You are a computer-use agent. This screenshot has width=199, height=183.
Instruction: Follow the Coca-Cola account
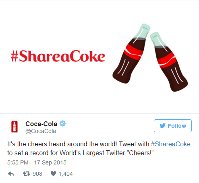[173, 126]
